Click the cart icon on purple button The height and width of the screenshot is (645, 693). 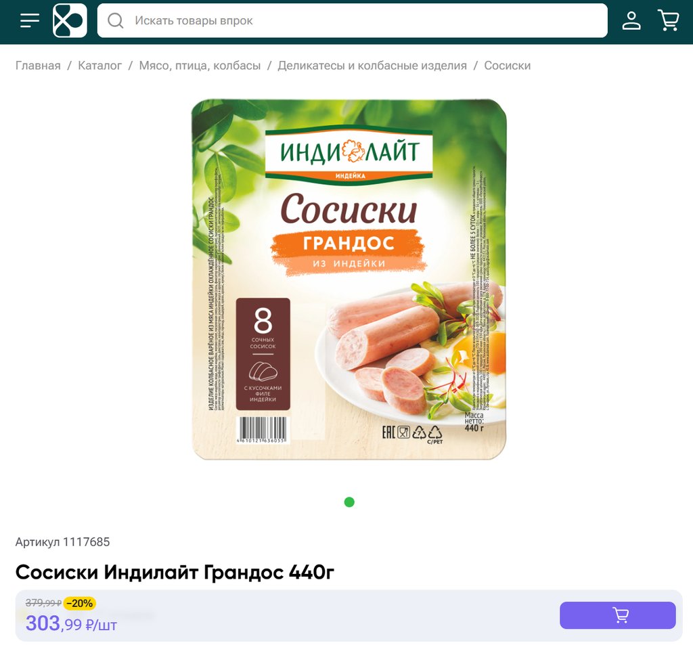point(620,615)
